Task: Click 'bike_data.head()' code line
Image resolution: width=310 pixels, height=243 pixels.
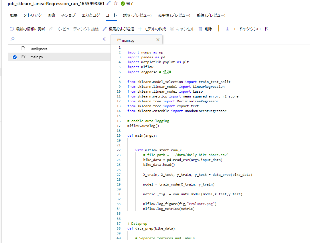Action: point(159,165)
